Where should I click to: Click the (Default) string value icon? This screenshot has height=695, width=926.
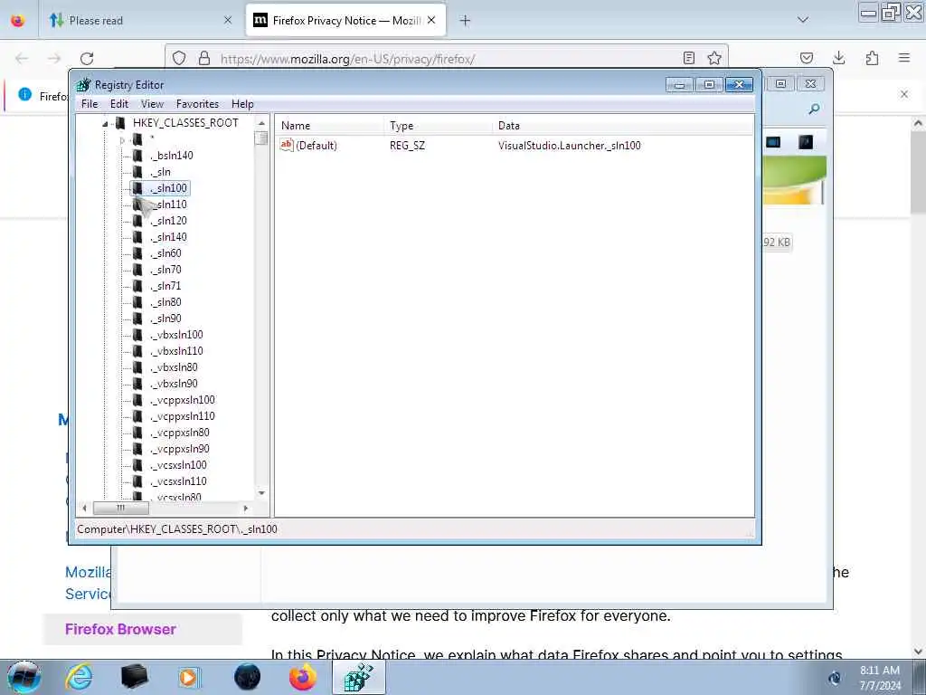coord(287,145)
